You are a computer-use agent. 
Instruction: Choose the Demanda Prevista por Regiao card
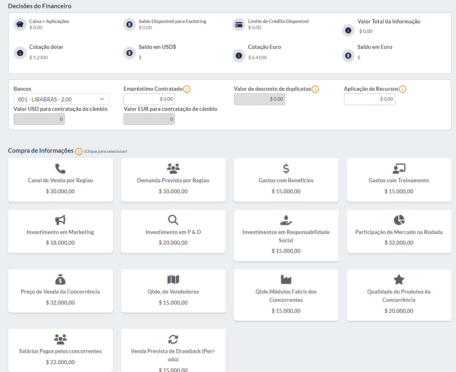[173, 180]
